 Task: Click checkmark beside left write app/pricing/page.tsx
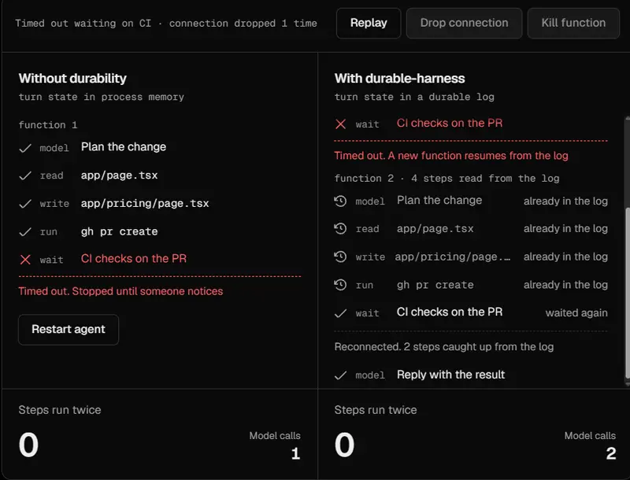tap(25, 204)
